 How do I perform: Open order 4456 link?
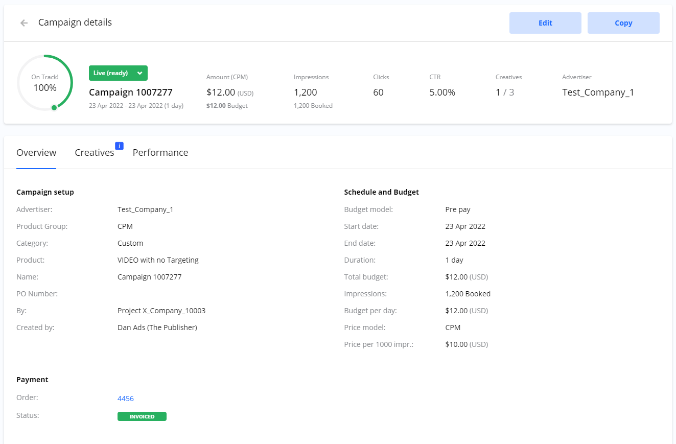click(126, 399)
